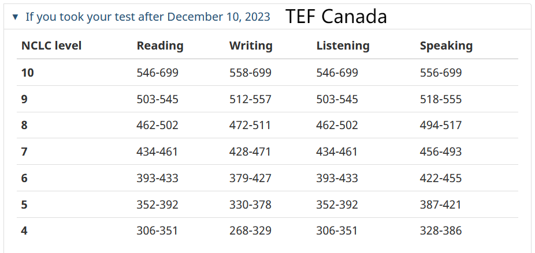Select the Reading column header
Screen dimensions: 535x253
pos(160,46)
